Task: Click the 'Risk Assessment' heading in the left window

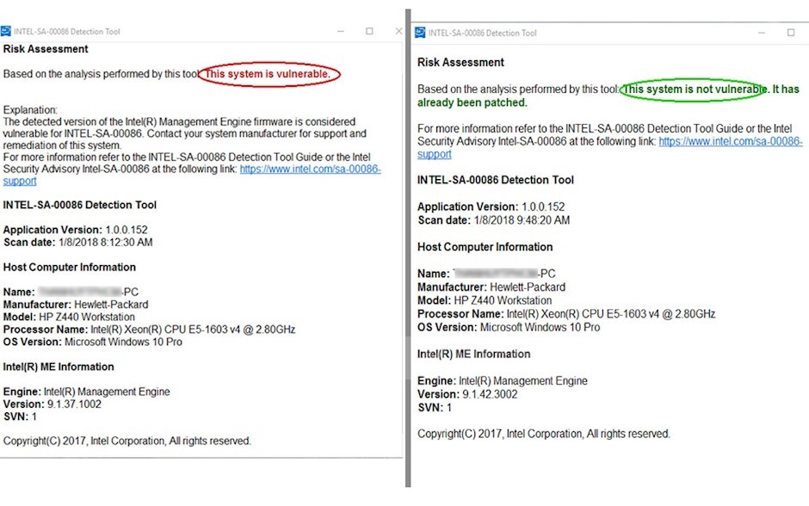Action: (x=46, y=49)
